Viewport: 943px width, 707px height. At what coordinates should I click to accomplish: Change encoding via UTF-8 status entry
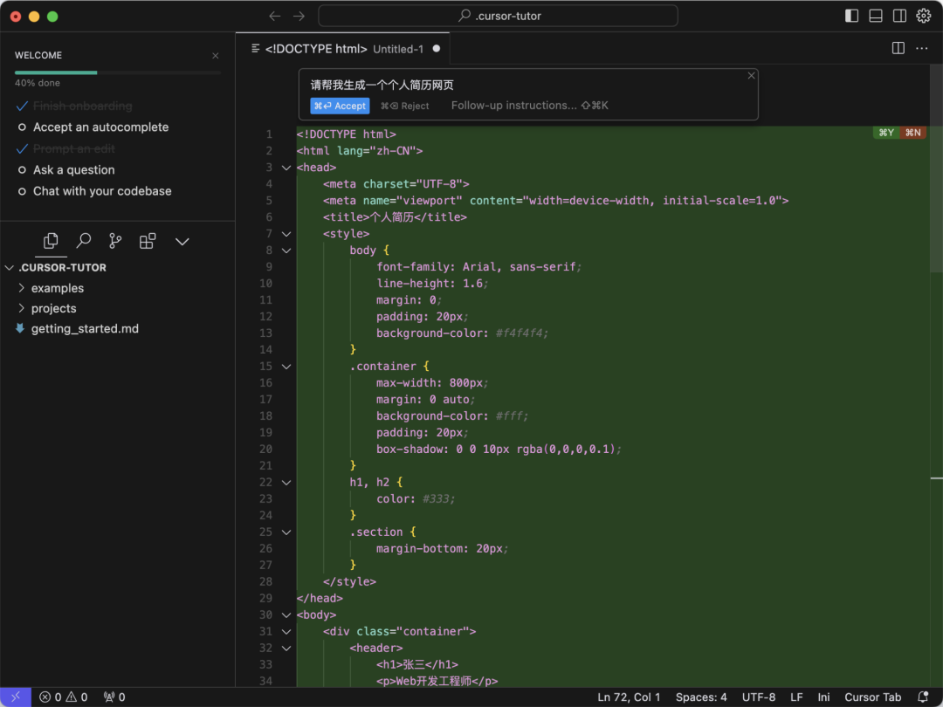tap(759, 697)
